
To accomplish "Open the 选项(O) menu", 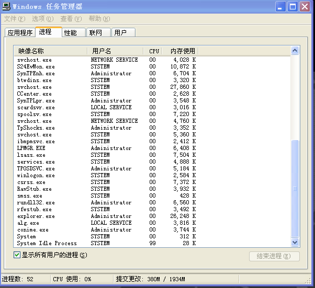I will click(x=43, y=19).
